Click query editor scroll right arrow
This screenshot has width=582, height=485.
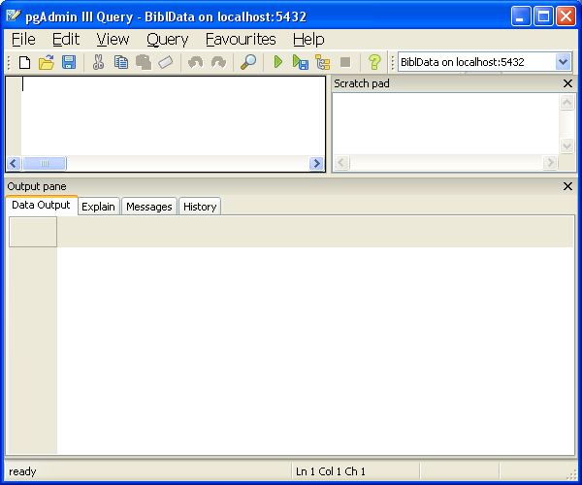(x=316, y=163)
